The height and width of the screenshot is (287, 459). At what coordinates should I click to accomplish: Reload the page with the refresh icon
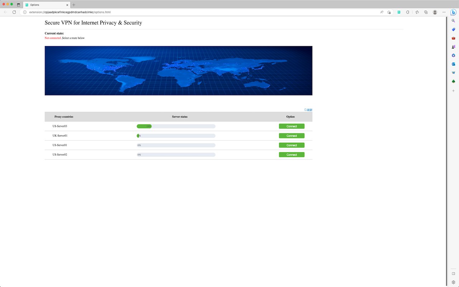pos(14,12)
